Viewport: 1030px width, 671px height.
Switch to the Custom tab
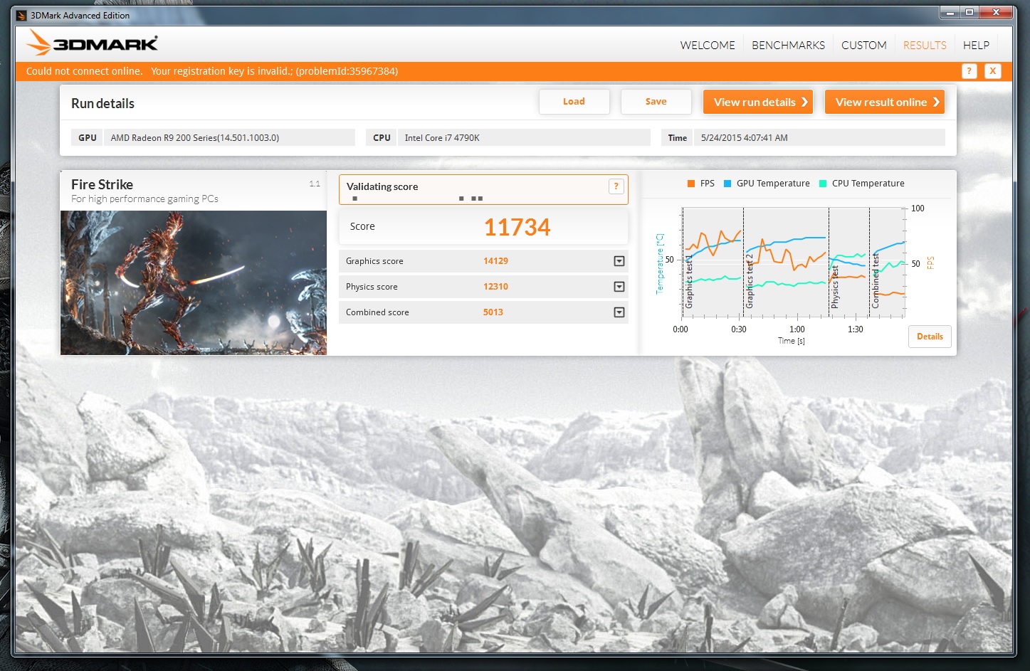pos(863,45)
